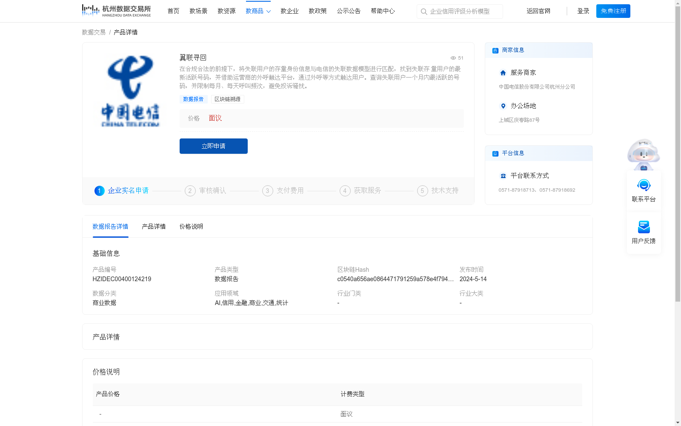681x426 pixels.
Task: Click the search magnifier icon
Action: coord(424,12)
